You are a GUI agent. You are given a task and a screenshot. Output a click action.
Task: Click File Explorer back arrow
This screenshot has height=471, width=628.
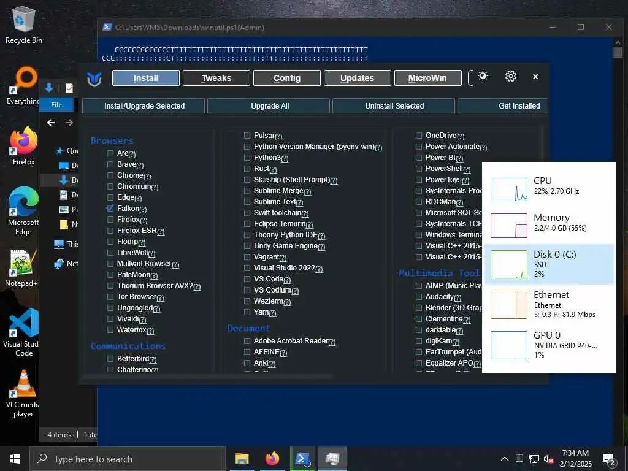[51, 123]
